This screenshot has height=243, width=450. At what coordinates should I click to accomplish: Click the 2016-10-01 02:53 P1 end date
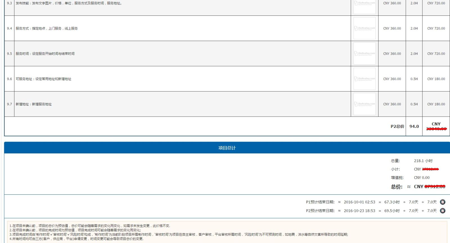(x=359, y=202)
